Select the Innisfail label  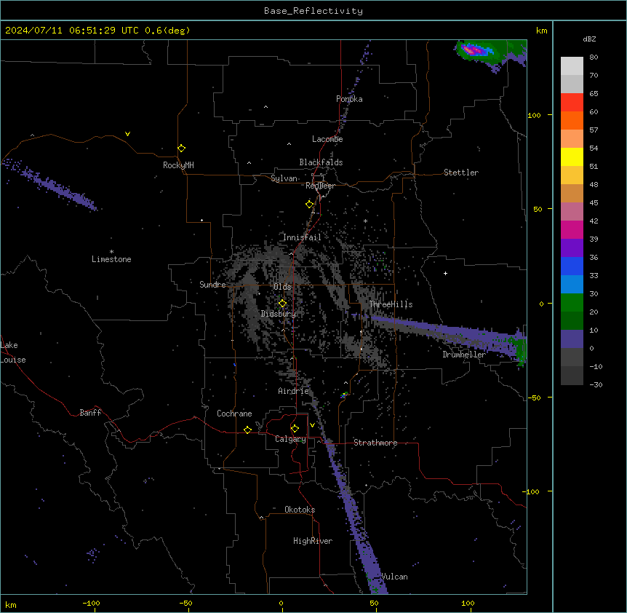pyautogui.click(x=302, y=237)
